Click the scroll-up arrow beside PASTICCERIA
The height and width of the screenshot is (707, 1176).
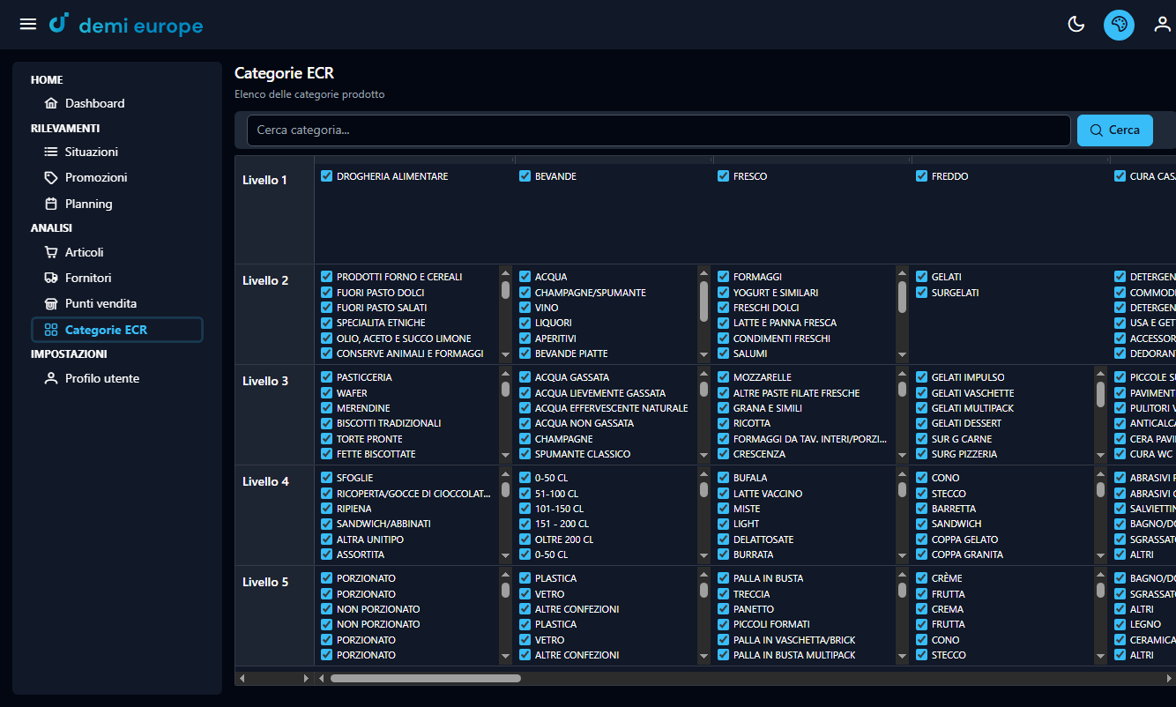pyautogui.click(x=505, y=374)
